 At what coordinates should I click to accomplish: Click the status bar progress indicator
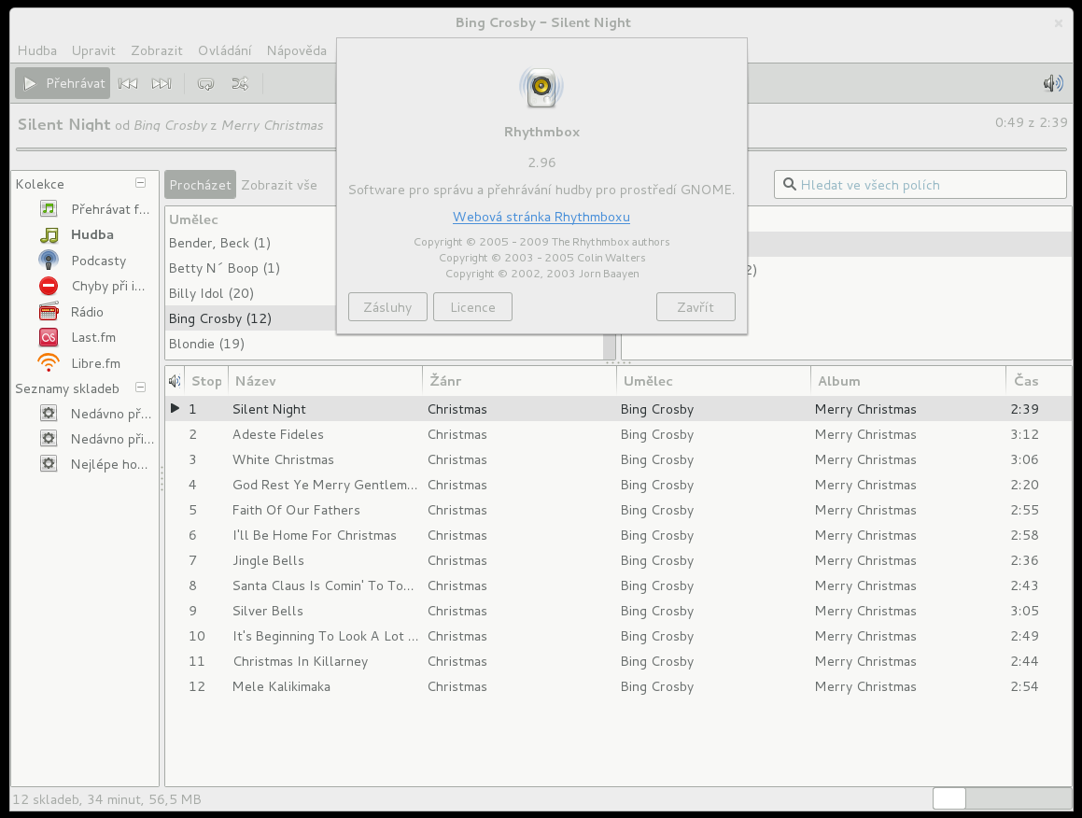1002,798
